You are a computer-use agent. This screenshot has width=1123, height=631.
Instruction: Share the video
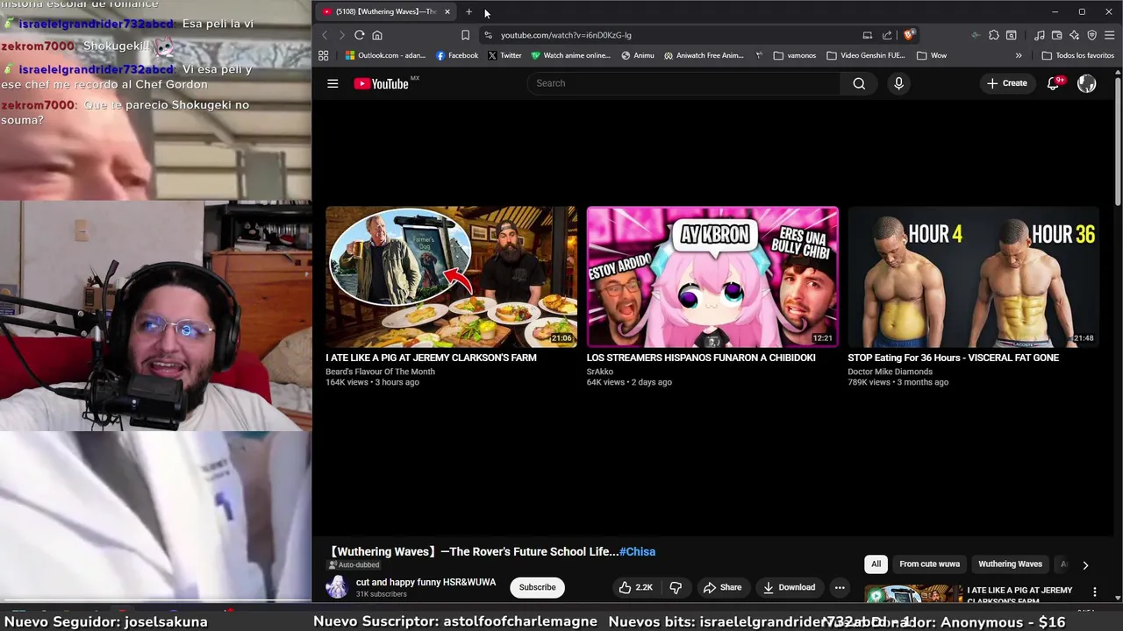[723, 587]
